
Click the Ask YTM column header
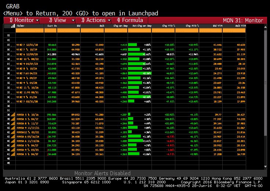[241, 26]
